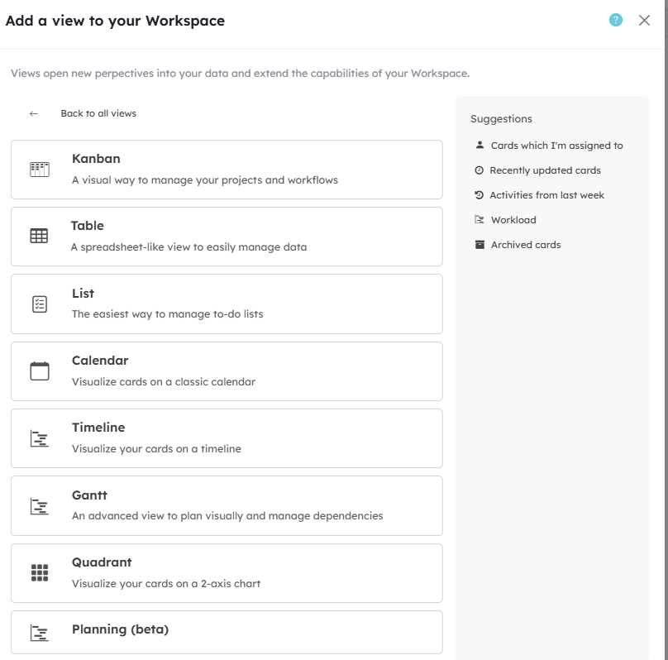The width and height of the screenshot is (668, 660).
Task: Click the Gantt chart icon
Action: pyautogui.click(x=39, y=506)
